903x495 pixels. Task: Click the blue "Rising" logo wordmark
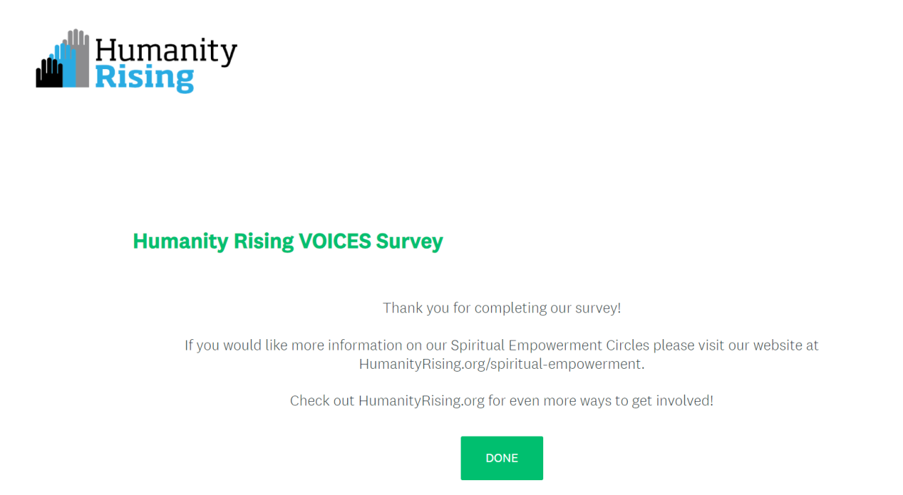pyautogui.click(x=144, y=78)
